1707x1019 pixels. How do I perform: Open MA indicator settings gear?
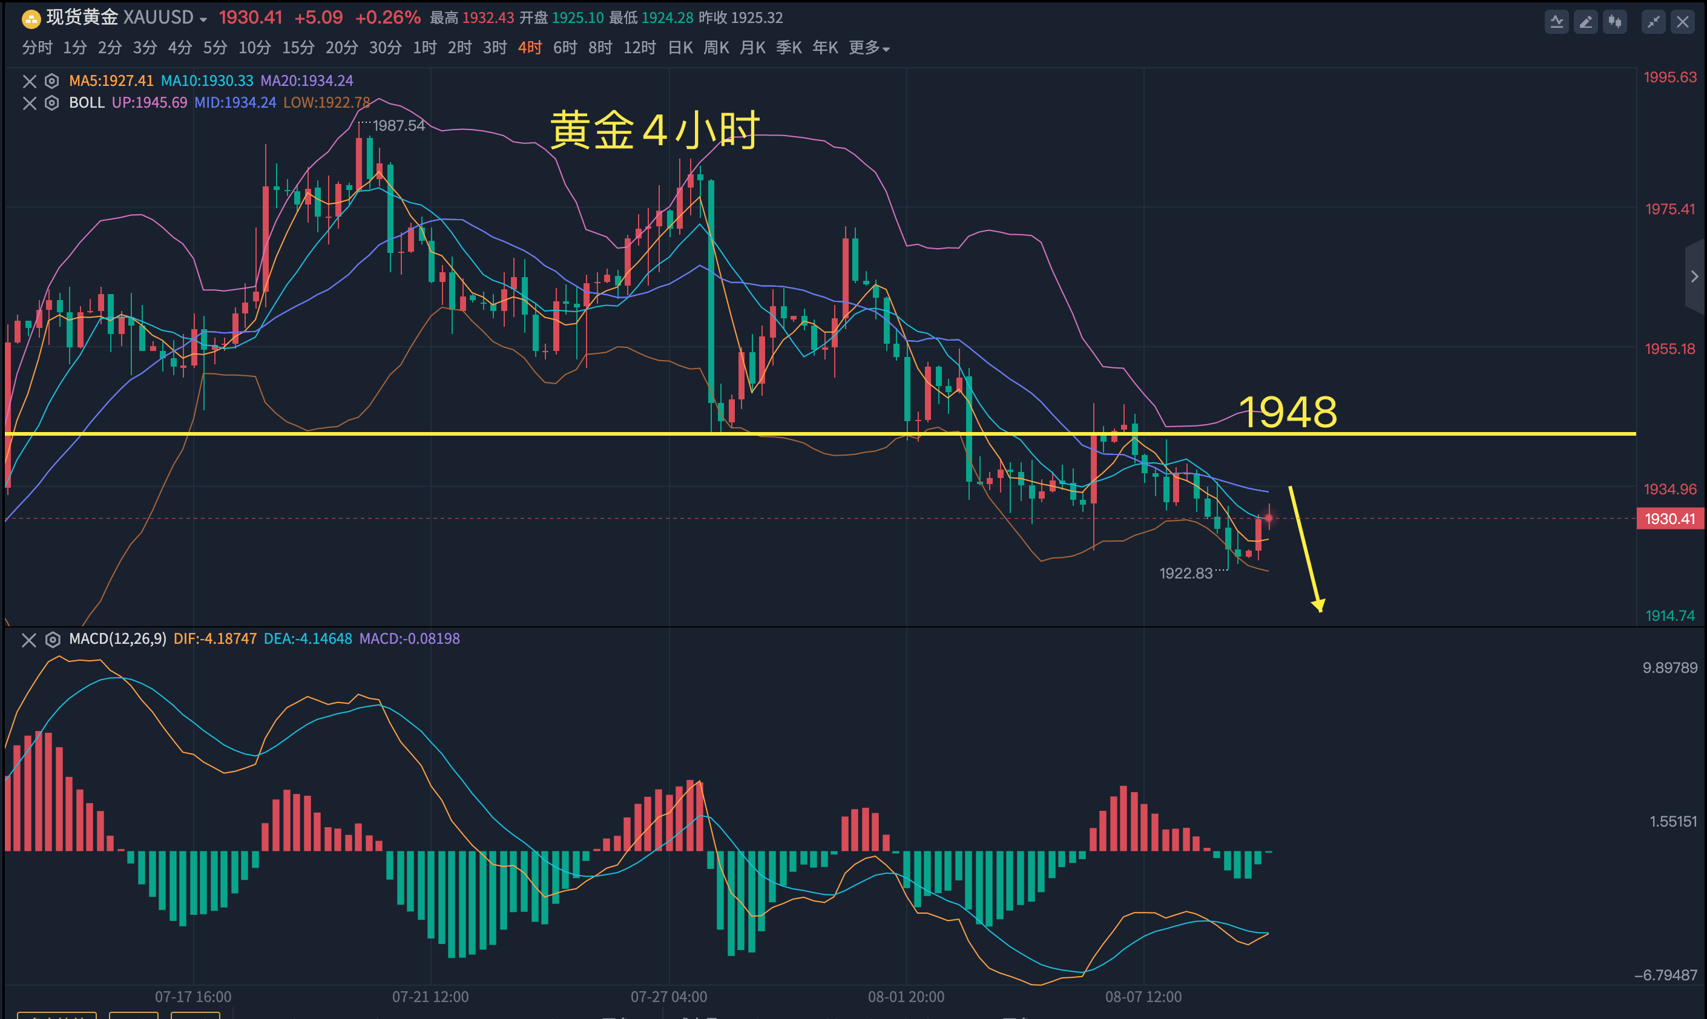pyautogui.click(x=51, y=81)
